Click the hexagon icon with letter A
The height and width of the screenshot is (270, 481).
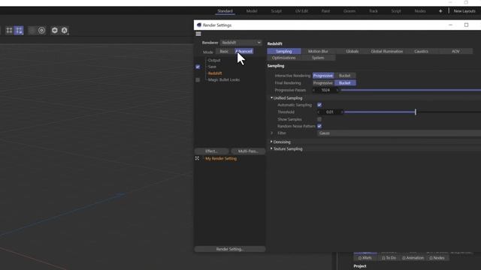coord(65,30)
